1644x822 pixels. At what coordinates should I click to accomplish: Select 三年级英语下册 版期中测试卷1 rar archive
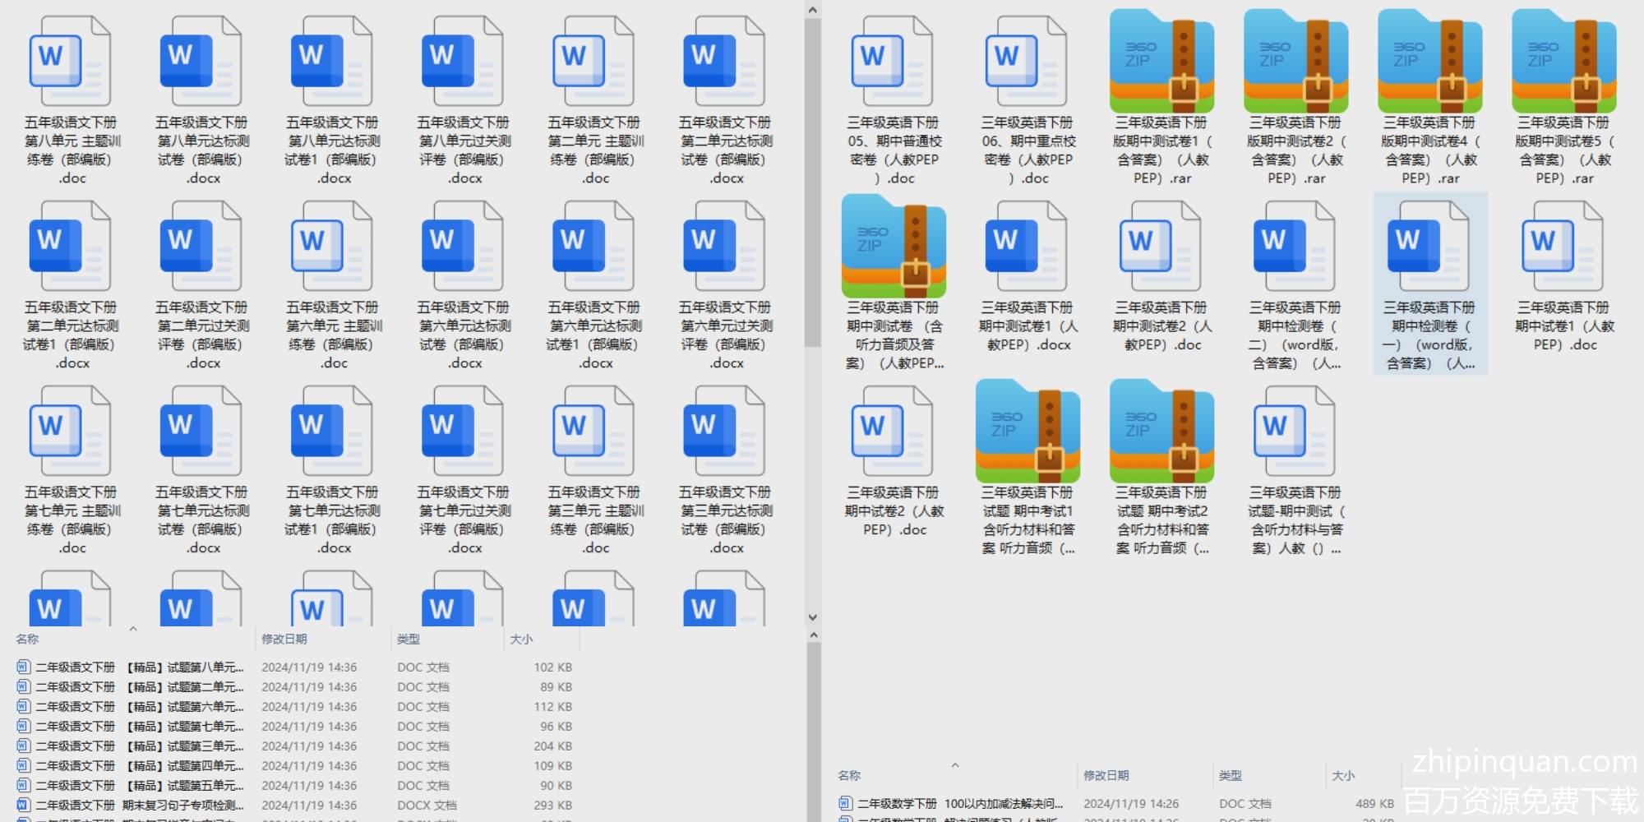(1161, 62)
